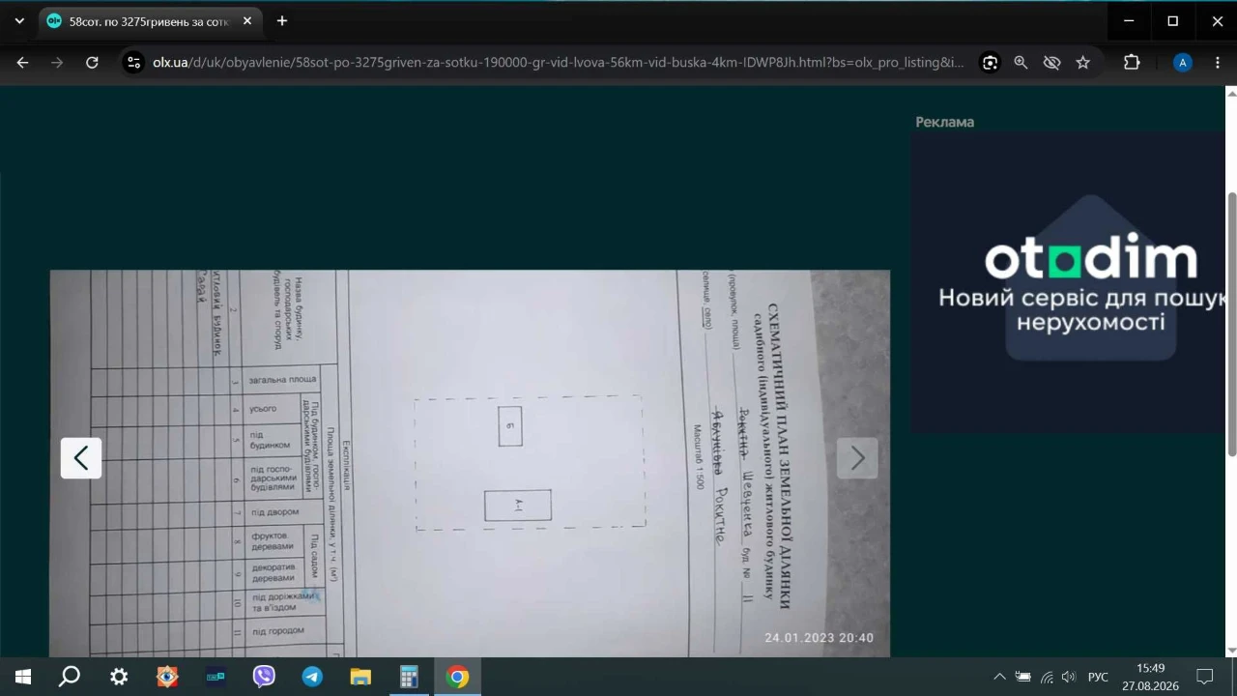The height and width of the screenshot is (696, 1237).
Task: Open the eye image viewer taskbar app
Action: tap(167, 677)
